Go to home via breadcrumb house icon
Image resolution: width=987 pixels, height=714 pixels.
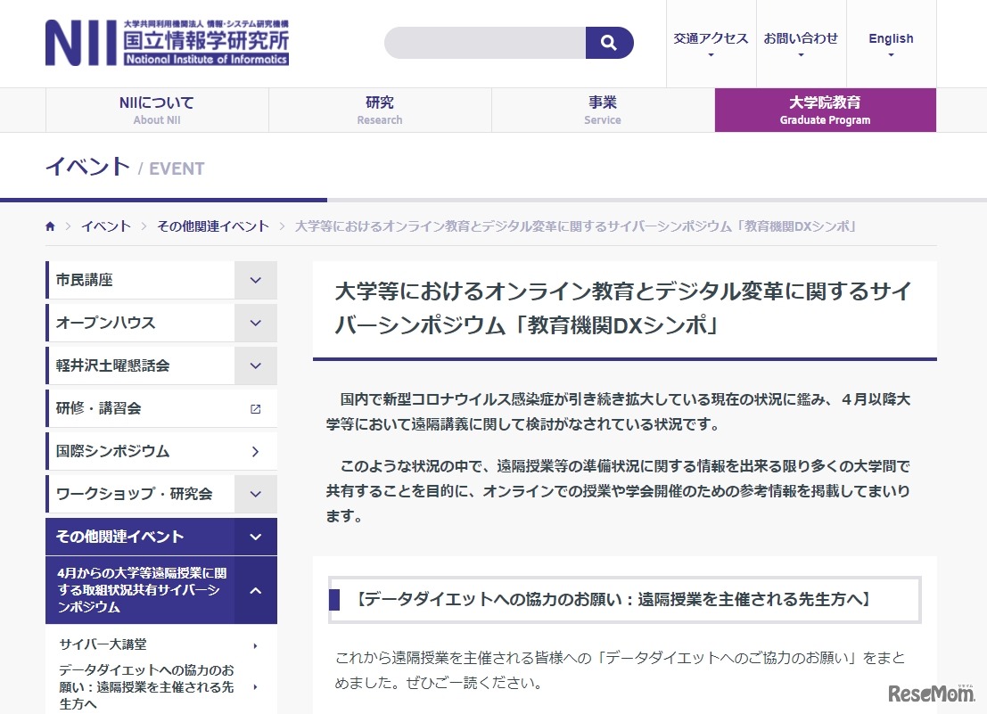(x=51, y=226)
